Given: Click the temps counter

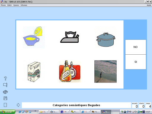Looking at the screenshot, I should pyautogui.click(x=148, y=105).
